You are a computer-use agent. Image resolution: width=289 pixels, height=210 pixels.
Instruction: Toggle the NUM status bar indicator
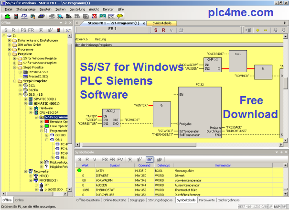[x=277, y=206]
